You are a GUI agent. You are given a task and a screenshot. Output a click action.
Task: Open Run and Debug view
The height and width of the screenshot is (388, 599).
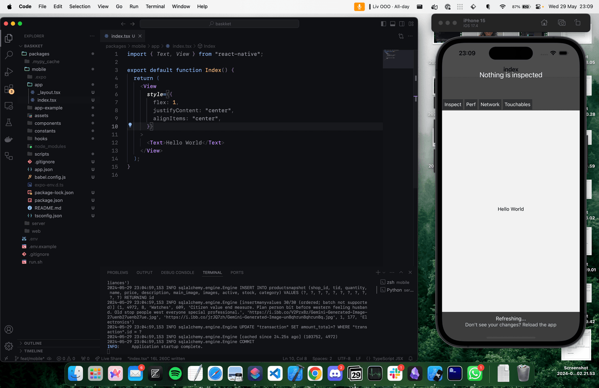pos(8,72)
